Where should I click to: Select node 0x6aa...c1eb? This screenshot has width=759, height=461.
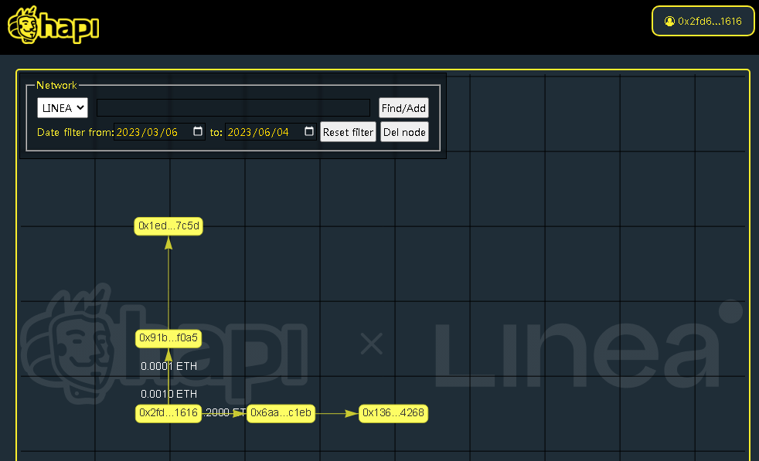[281, 413]
